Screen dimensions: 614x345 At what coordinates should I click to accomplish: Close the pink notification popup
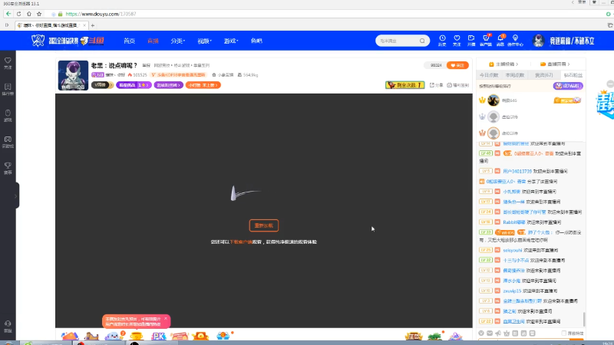point(166,319)
